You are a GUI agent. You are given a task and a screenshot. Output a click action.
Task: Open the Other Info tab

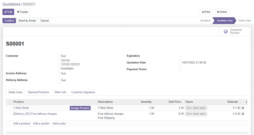pos(60,92)
